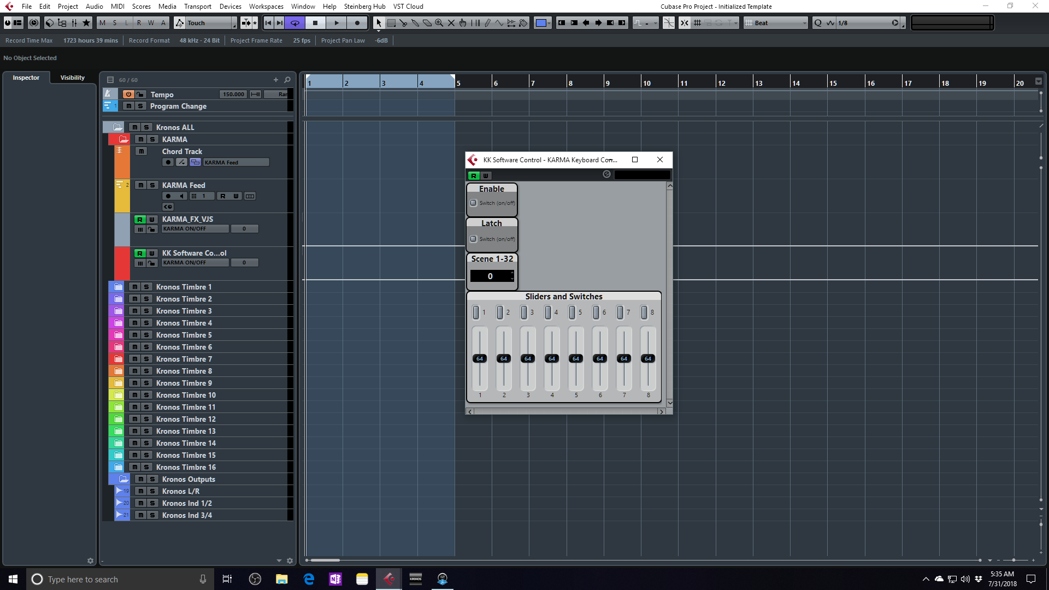Toggle the Cycle loop button
The height and width of the screenshot is (590, 1049).
294,23
